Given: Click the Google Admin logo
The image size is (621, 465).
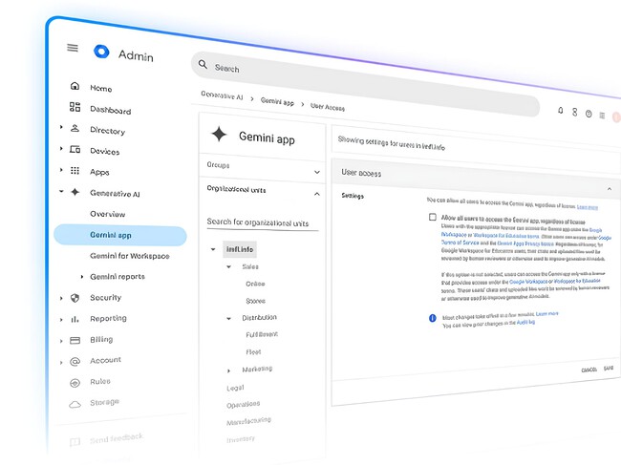Looking at the screenshot, I should (102, 53).
